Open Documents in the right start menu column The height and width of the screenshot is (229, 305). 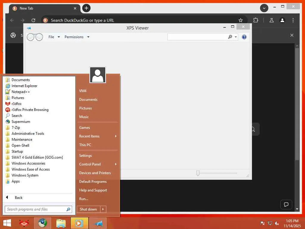[x=88, y=100]
